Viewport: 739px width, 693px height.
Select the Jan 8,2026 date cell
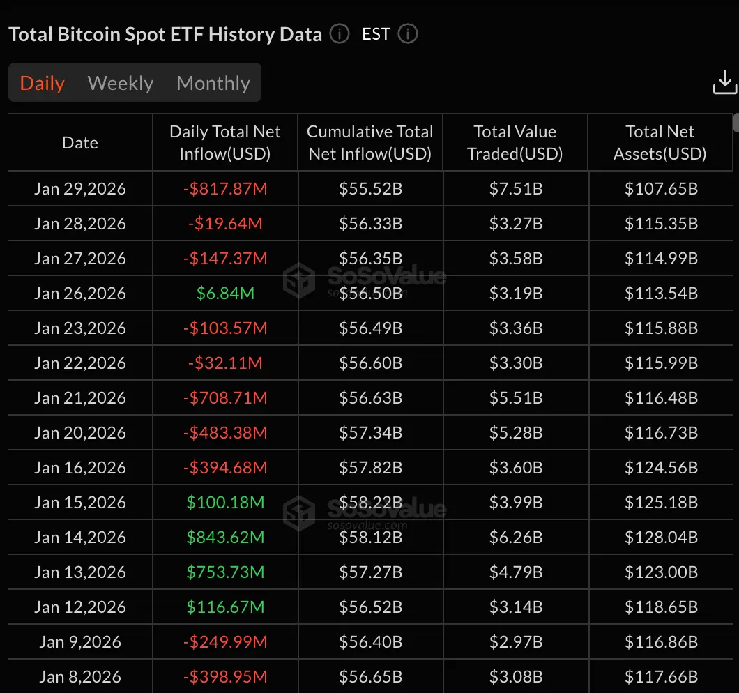(80, 677)
